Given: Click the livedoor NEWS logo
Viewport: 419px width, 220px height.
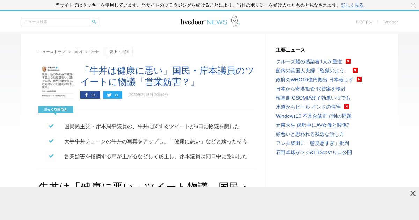Looking at the screenshot, I should [x=204, y=22].
